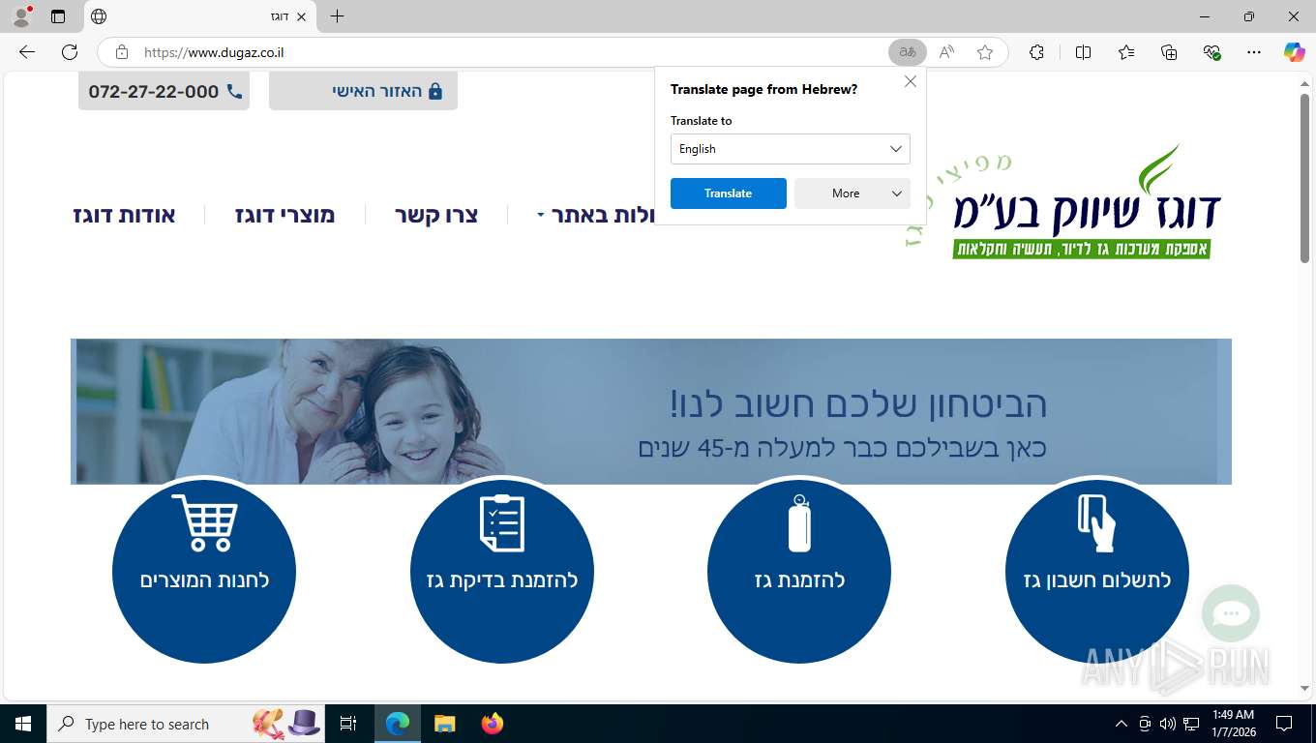Click the scrollbar down arrow
Screen dimensions: 1316x743
tap(1305, 688)
